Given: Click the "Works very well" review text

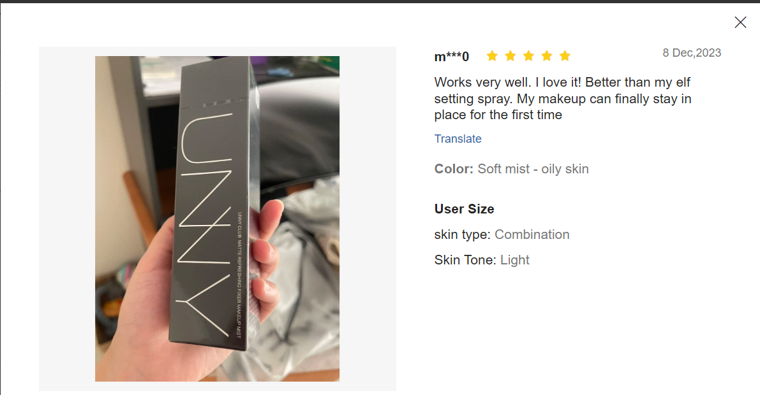Looking at the screenshot, I should click(562, 99).
